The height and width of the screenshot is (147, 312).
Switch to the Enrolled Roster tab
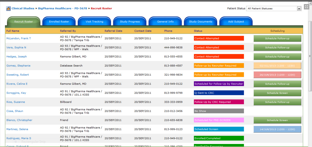[59, 21]
